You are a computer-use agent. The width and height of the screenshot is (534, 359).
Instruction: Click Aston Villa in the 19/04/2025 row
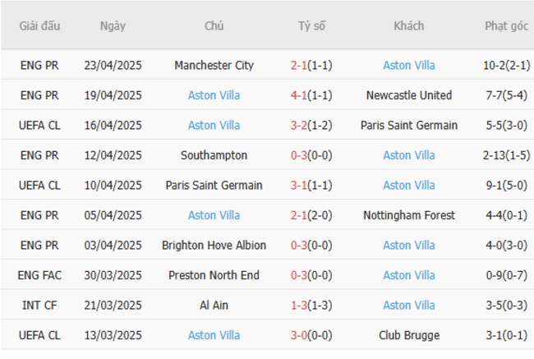(x=214, y=95)
